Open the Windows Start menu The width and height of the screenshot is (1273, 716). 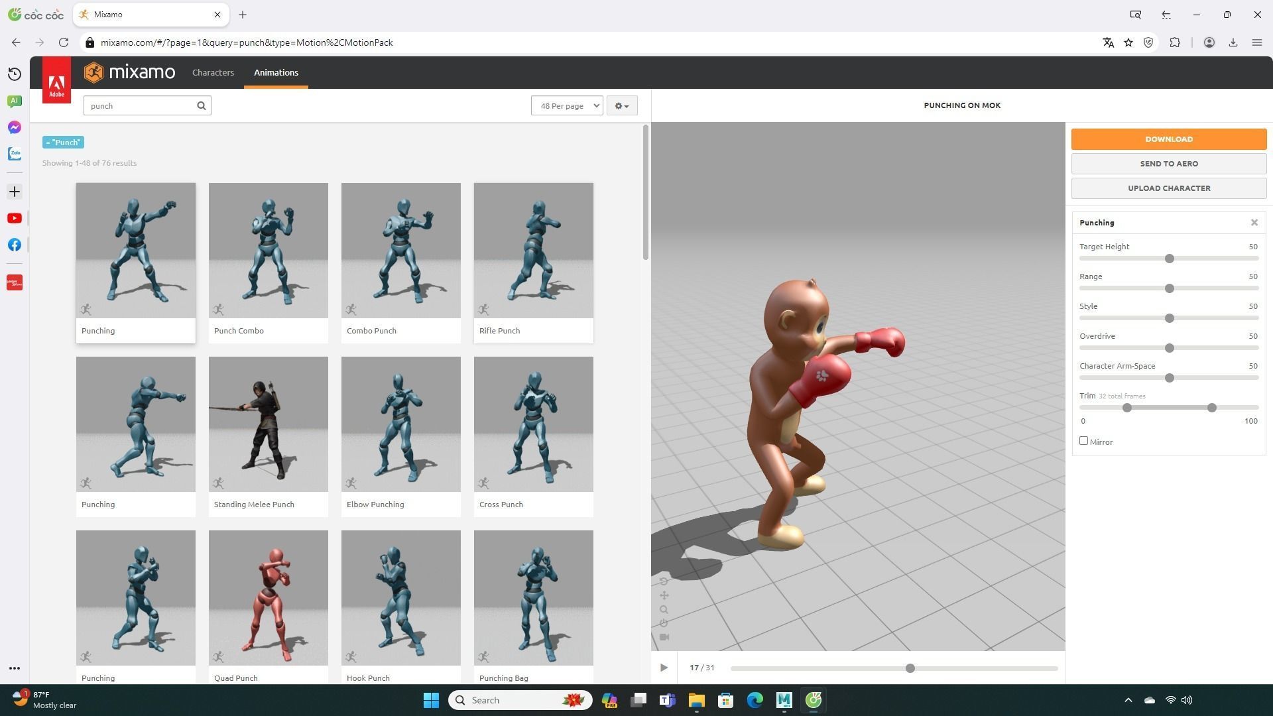[x=431, y=700]
